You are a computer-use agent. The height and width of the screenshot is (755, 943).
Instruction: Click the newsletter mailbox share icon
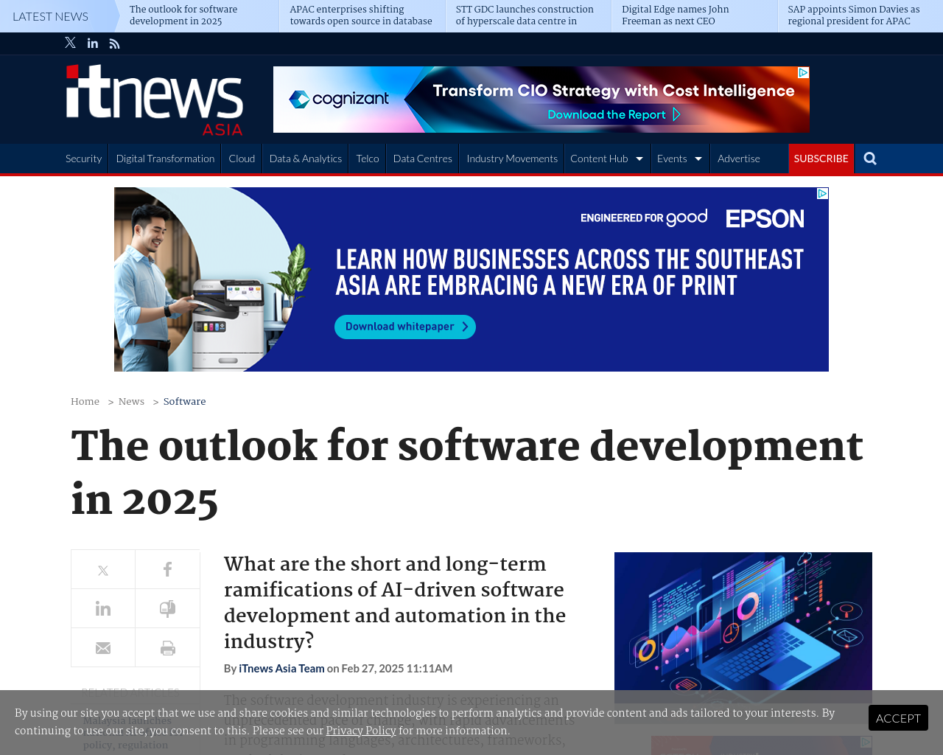point(168,609)
